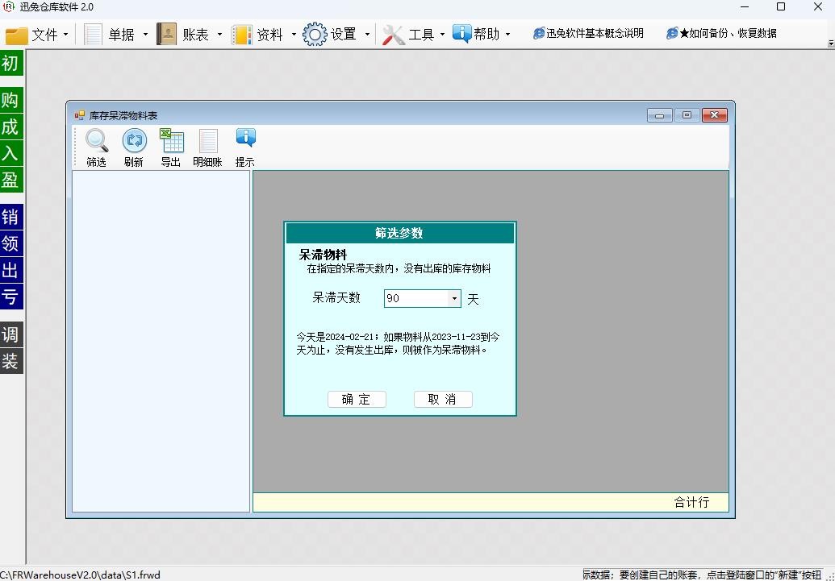Expand the 文件 dropdown arrow

[65, 35]
